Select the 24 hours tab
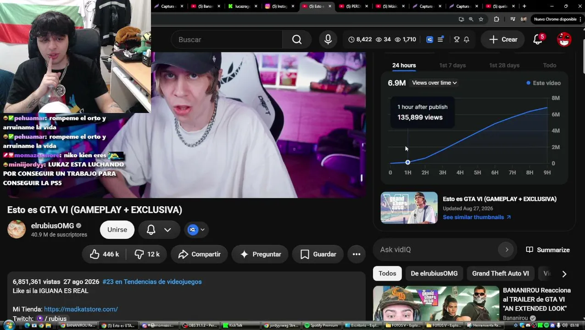The image size is (585, 330). coord(404,66)
